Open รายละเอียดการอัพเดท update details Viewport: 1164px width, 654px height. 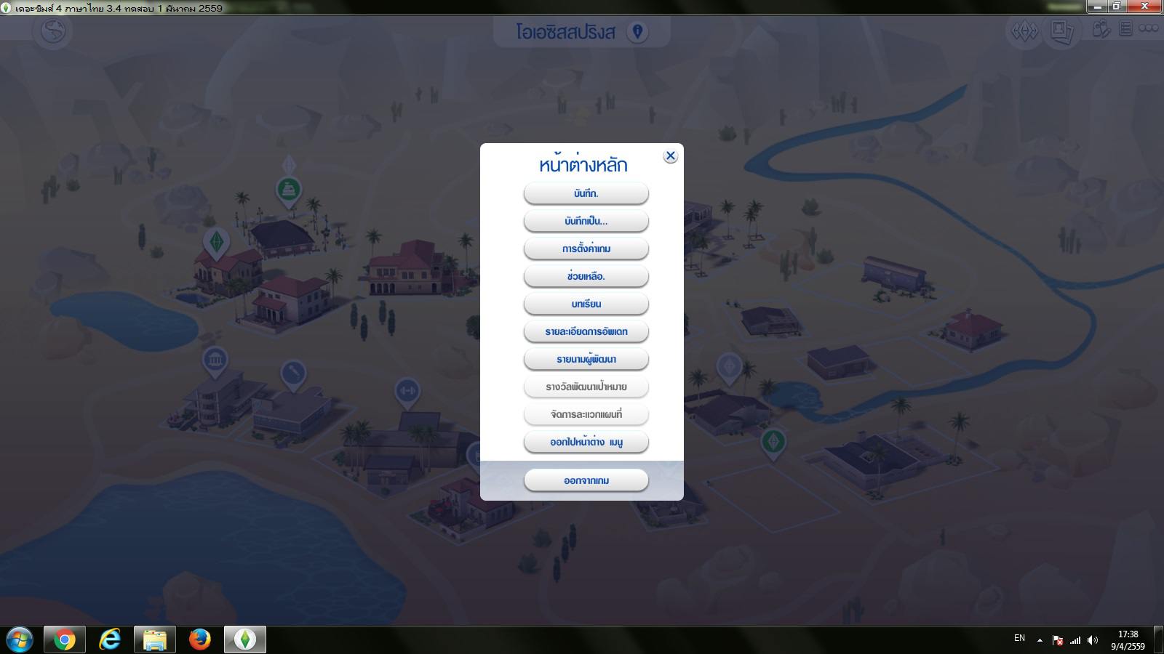click(x=586, y=331)
